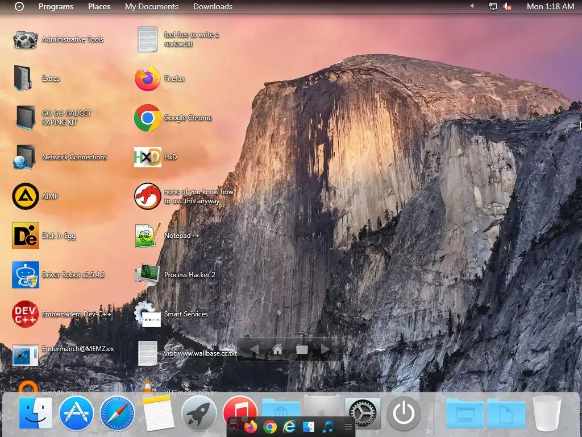Screen dimensions: 582x437
Task: Launch the Driver Robot v2.5.4.2 shortcut
Action: (x=25, y=275)
